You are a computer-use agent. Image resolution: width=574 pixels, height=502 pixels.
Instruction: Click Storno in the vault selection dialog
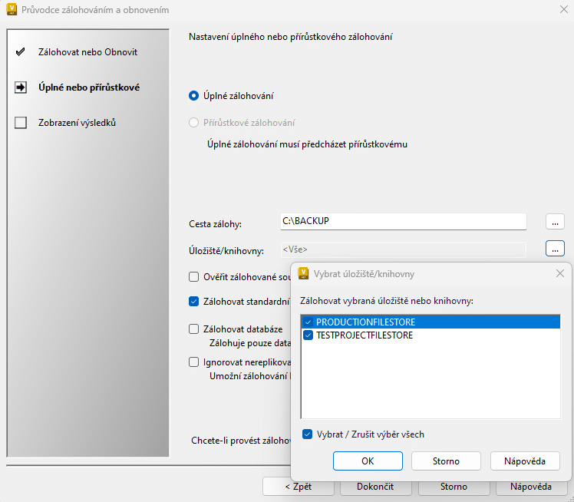pyautogui.click(x=446, y=461)
